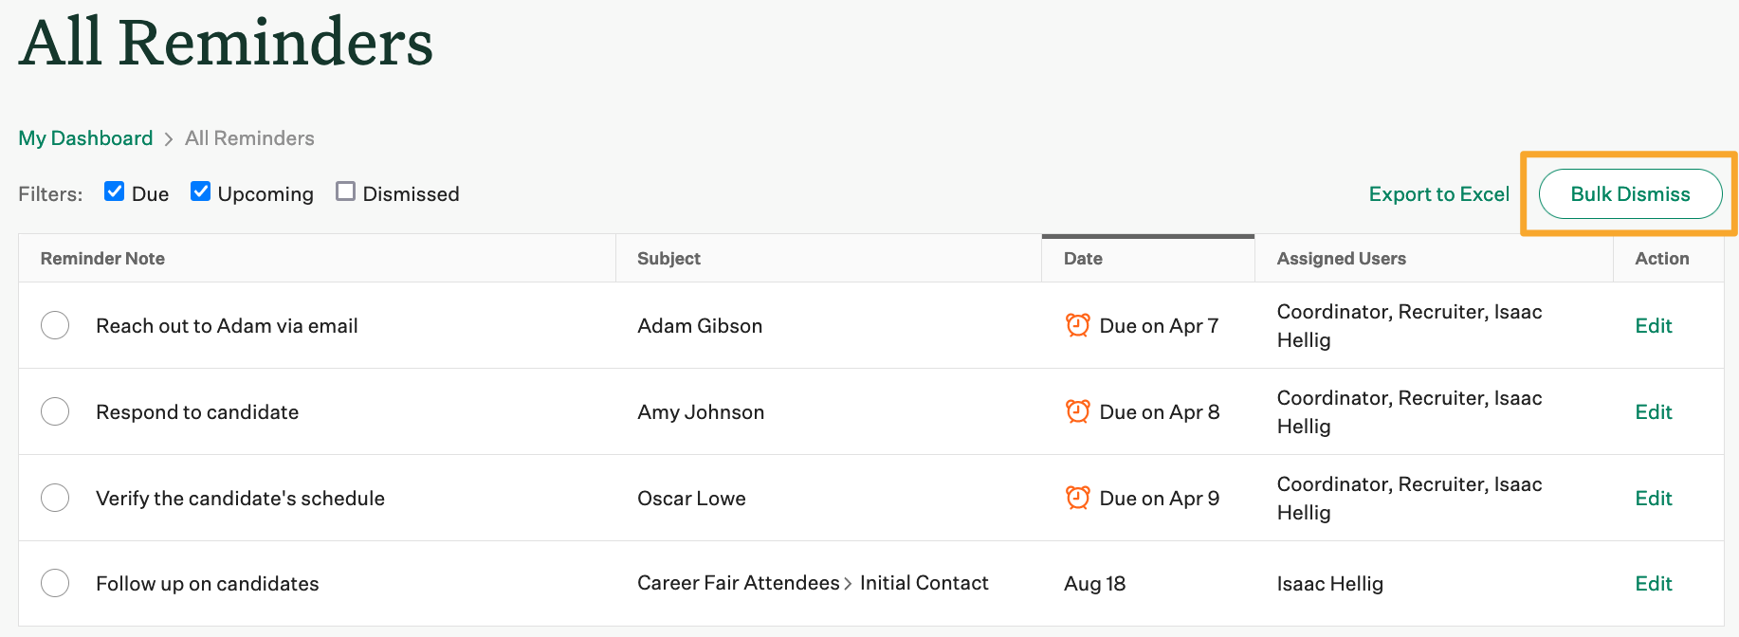Click the alarm clock icon on Adam Gibson's reminder

point(1077,325)
